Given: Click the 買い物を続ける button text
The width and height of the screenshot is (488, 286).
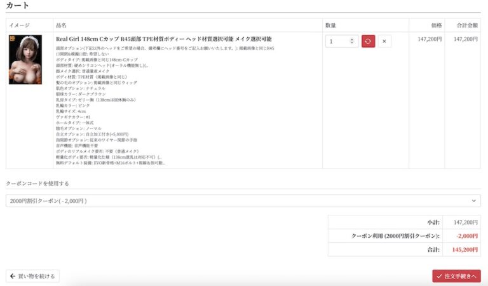Looking at the screenshot, I should click(x=37, y=276).
